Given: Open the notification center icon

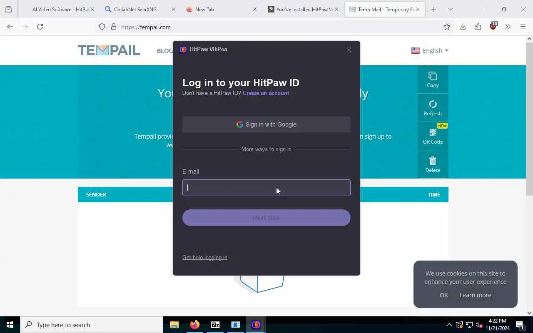Looking at the screenshot, I should 520,325.
